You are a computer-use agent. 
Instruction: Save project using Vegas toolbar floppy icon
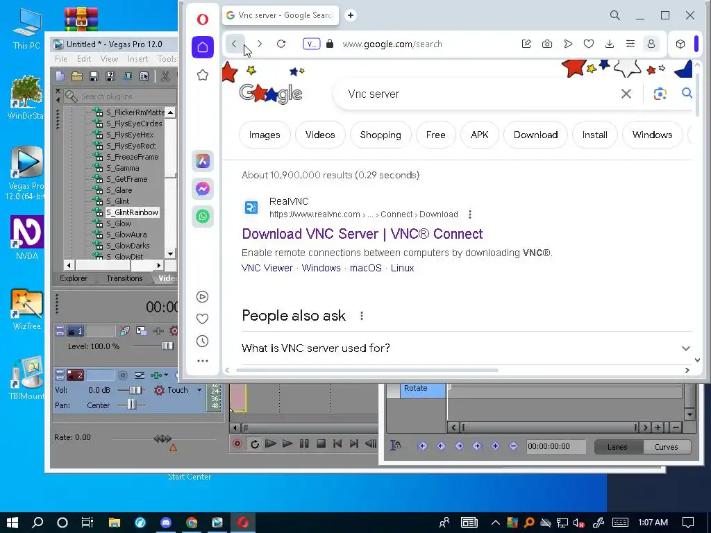point(94,76)
